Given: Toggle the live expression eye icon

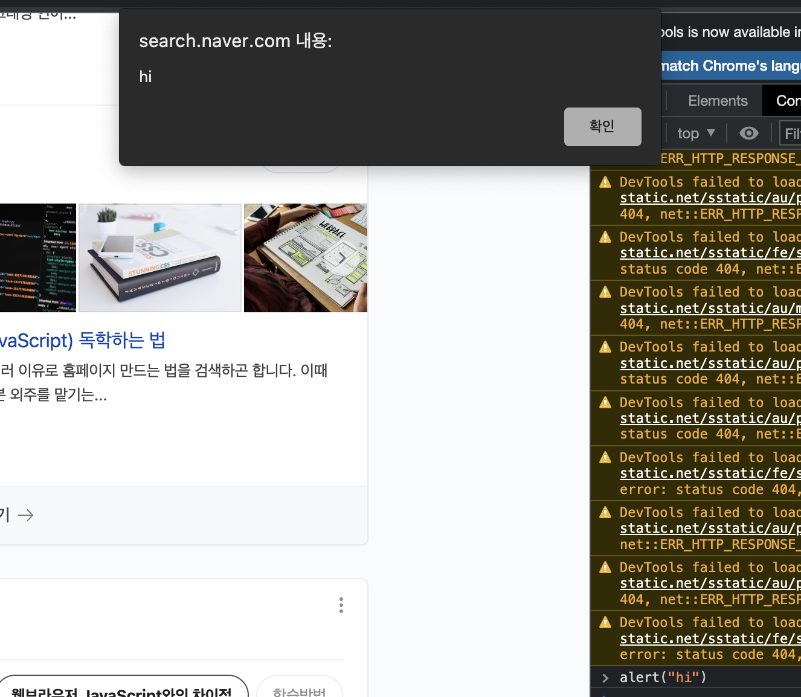Looking at the screenshot, I should [x=749, y=133].
